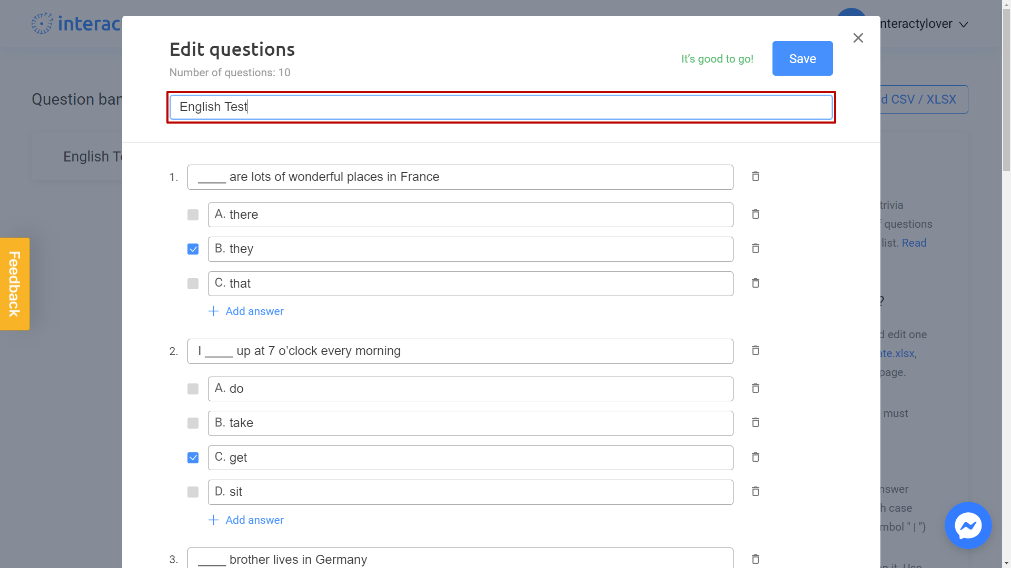Click the delete icon for answer D. sit
Screen dimensions: 1011x568
pos(755,491)
